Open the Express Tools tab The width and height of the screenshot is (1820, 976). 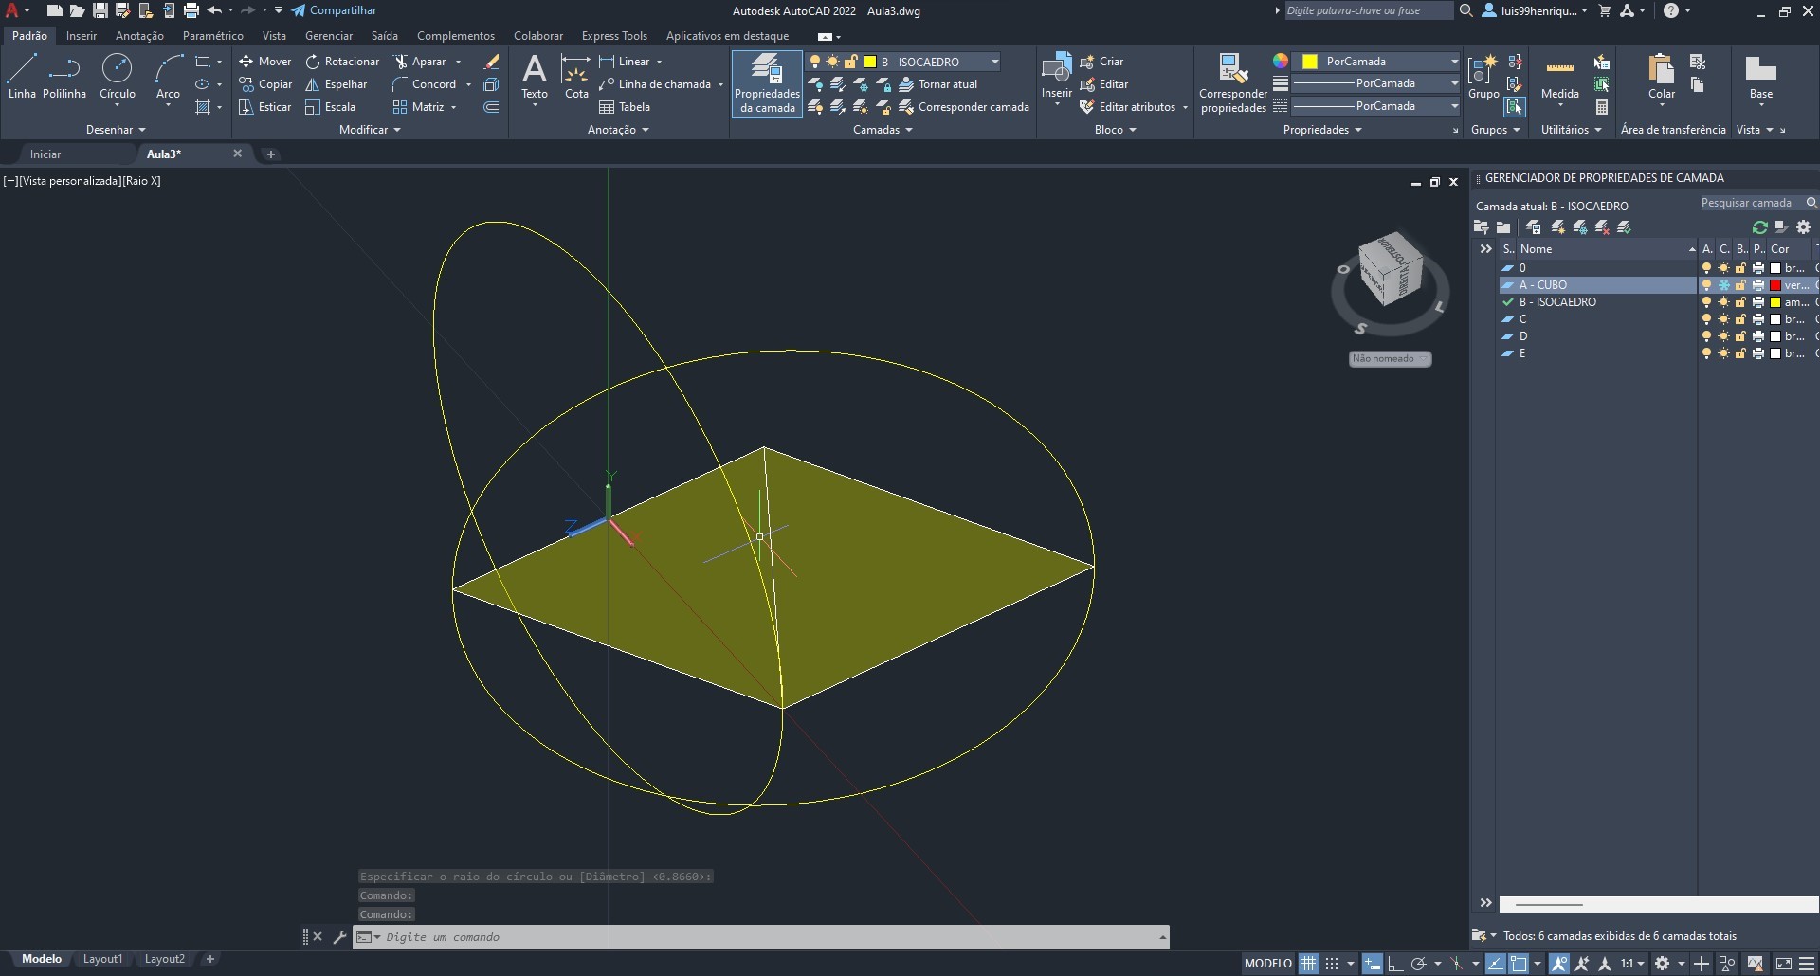(614, 36)
